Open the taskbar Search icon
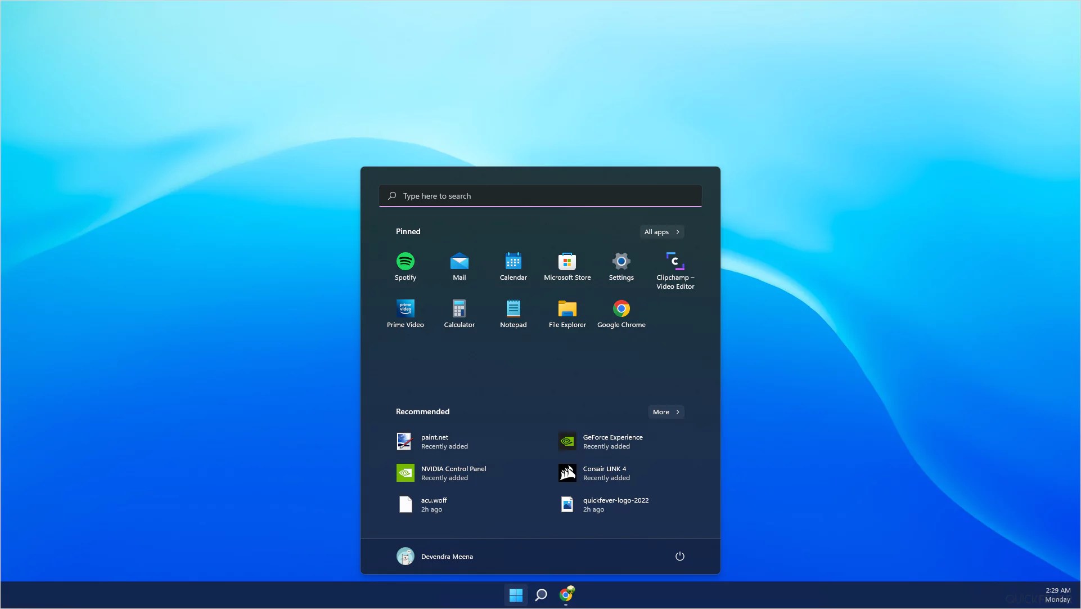The image size is (1081, 609). 541,594
